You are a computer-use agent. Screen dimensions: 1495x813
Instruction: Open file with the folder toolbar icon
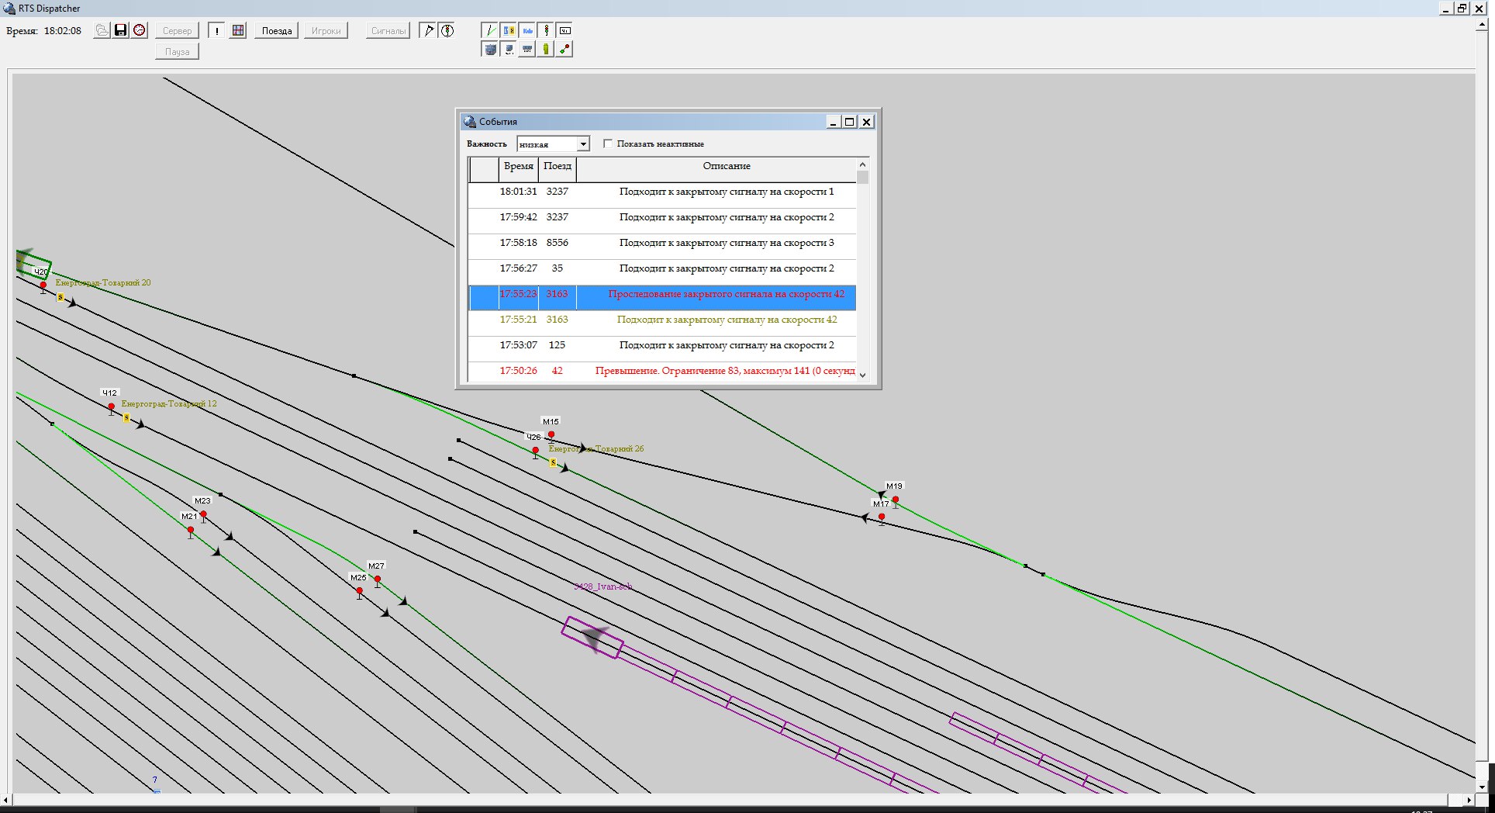102,30
